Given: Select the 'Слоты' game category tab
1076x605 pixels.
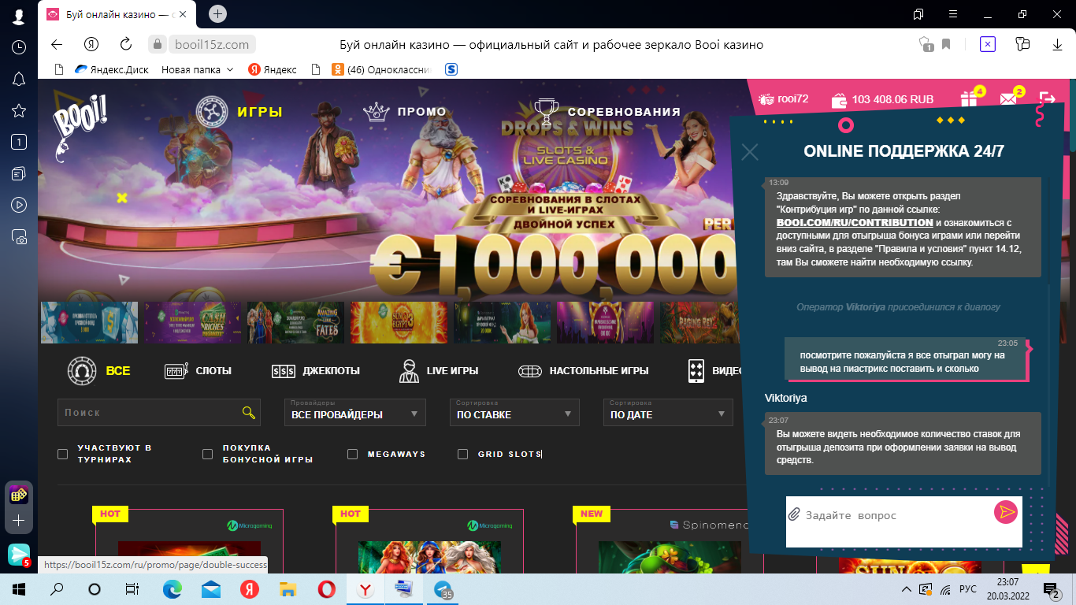Looking at the screenshot, I should click(x=198, y=370).
